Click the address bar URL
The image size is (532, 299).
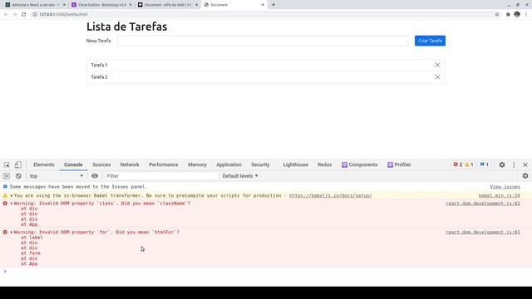point(63,14)
